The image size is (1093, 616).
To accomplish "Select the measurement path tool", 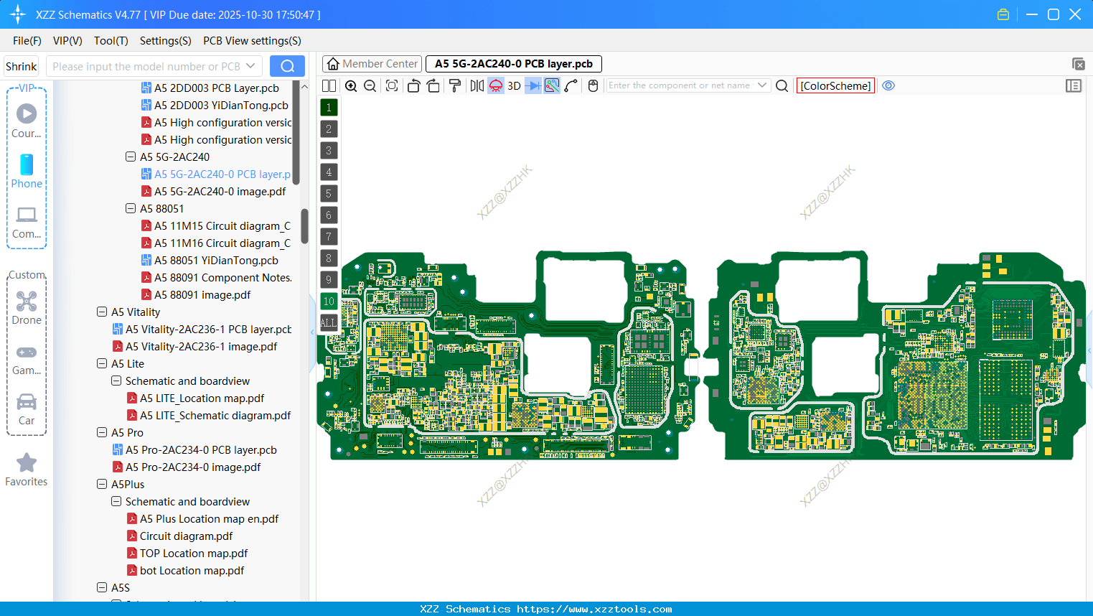I will click(571, 85).
